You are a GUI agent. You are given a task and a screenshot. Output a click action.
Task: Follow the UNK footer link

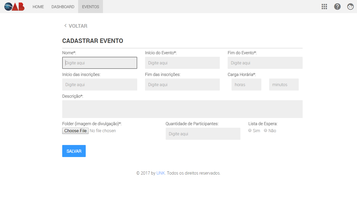pyautogui.click(x=160, y=173)
